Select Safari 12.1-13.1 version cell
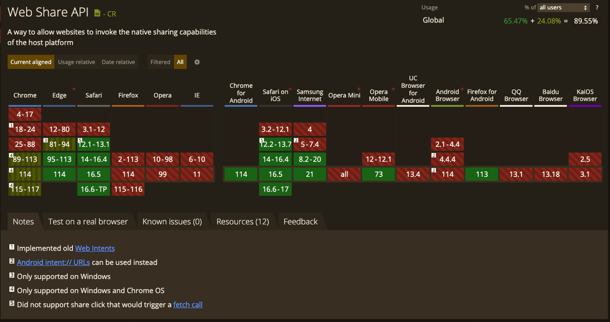 pos(94,144)
